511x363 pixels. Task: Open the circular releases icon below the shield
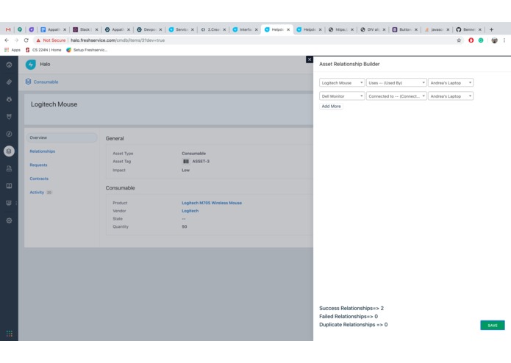click(9, 134)
